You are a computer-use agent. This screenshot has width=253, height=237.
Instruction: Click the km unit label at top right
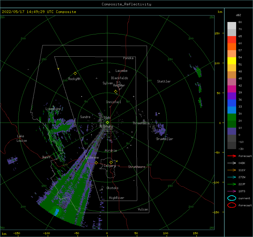pos(220,12)
